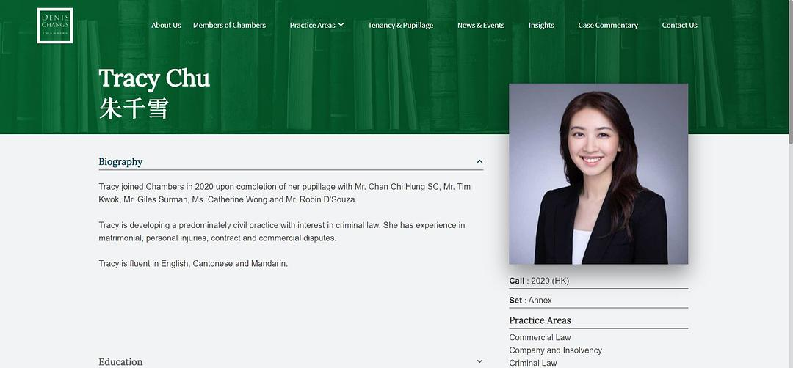Viewport: 793px width, 368px height.
Task: Click the Practice Areas sidebar heading
Action: pos(540,320)
